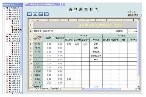Click the window preview toolbar icon
The width and height of the screenshot is (146, 97).
point(35,14)
